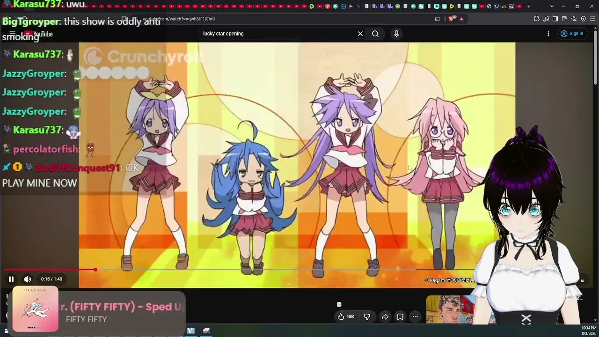Share the video via arrow icon

click(x=385, y=317)
